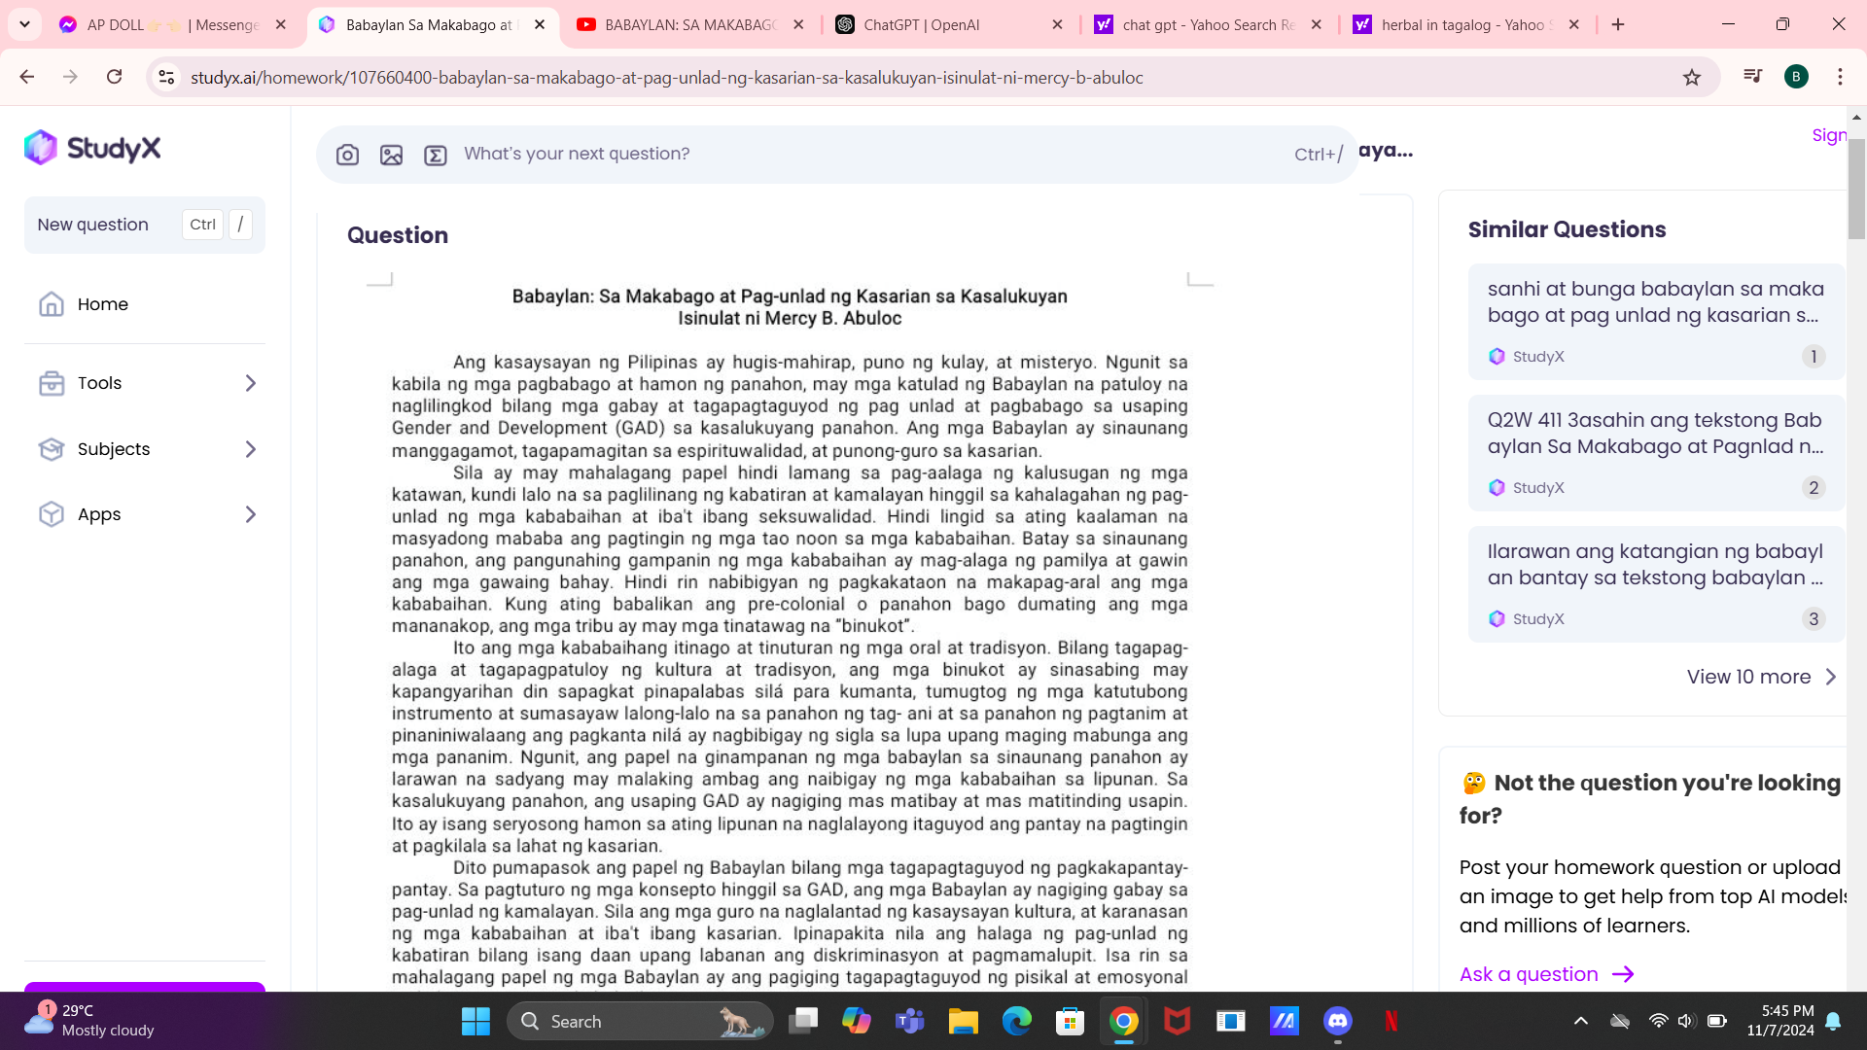Click the image upload icon in question bar

click(x=391, y=155)
